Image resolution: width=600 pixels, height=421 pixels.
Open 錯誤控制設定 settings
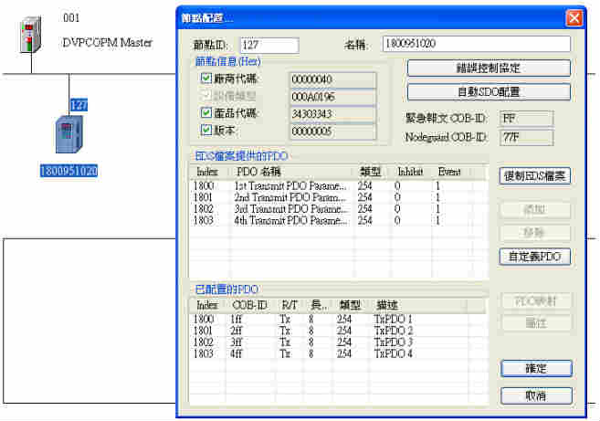(489, 68)
